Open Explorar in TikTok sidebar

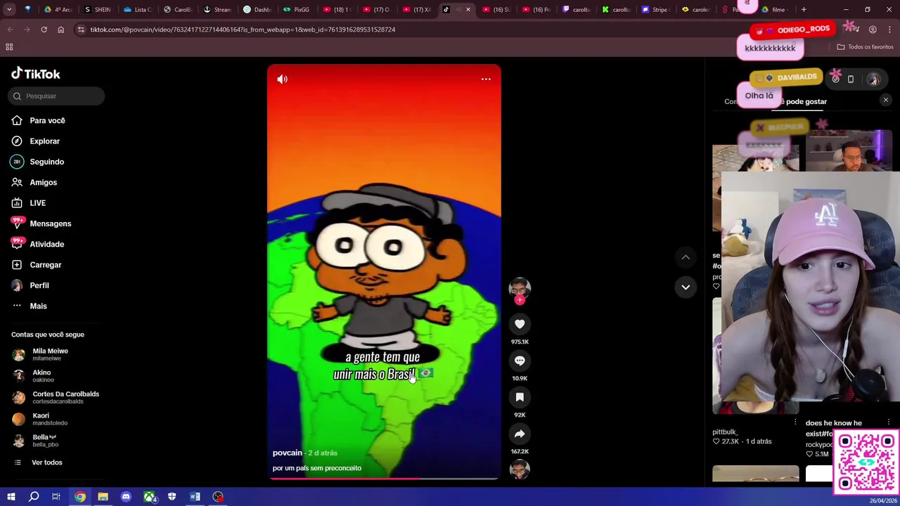(x=45, y=141)
